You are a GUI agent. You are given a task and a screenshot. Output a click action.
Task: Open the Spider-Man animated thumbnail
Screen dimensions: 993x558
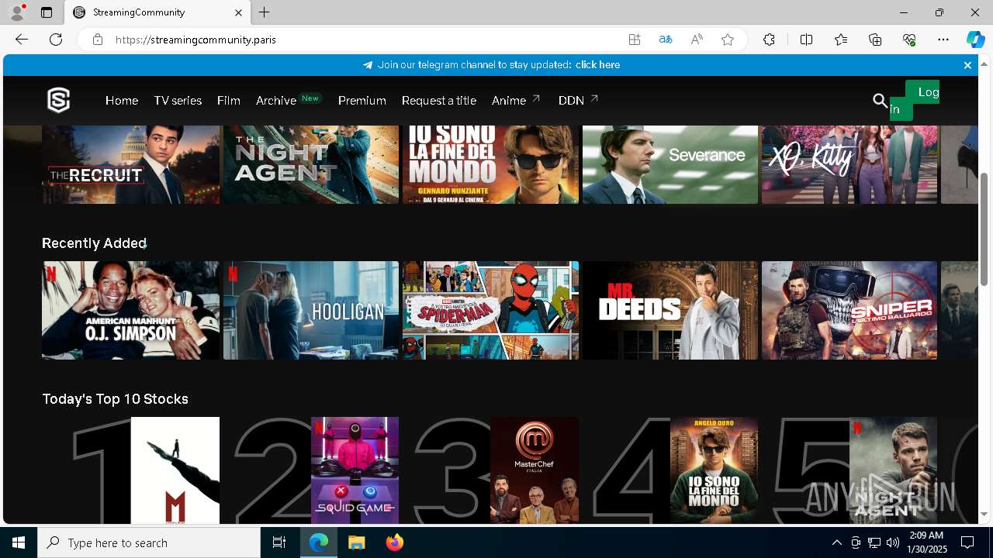click(x=491, y=310)
